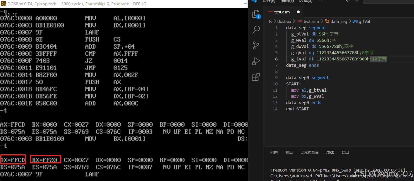Click 'data_seg ends' on line 7
The image size is (414, 181).
(x=302, y=65)
